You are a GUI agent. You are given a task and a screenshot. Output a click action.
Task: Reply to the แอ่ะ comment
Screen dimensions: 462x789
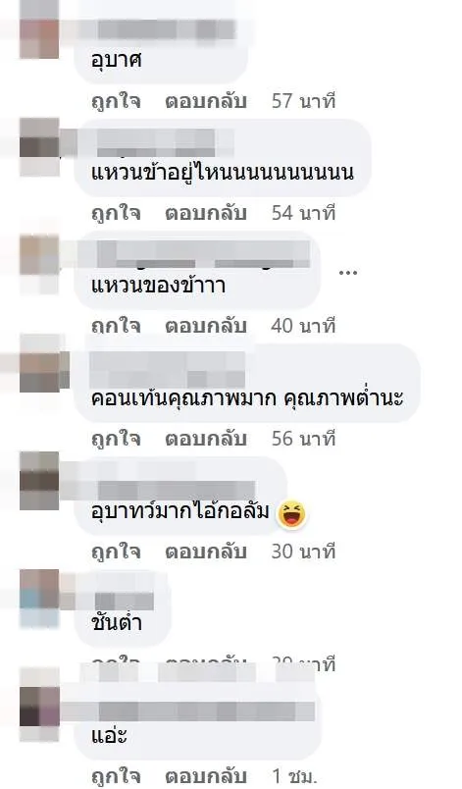click(x=206, y=777)
